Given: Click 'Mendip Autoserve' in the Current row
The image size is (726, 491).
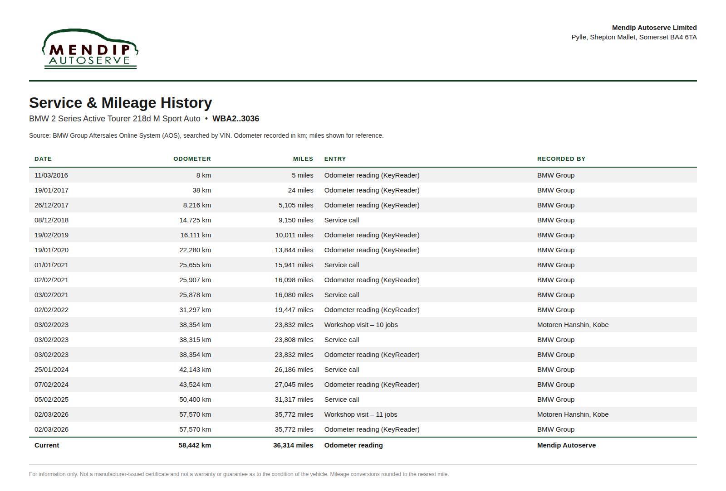Looking at the screenshot, I should click(567, 445).
